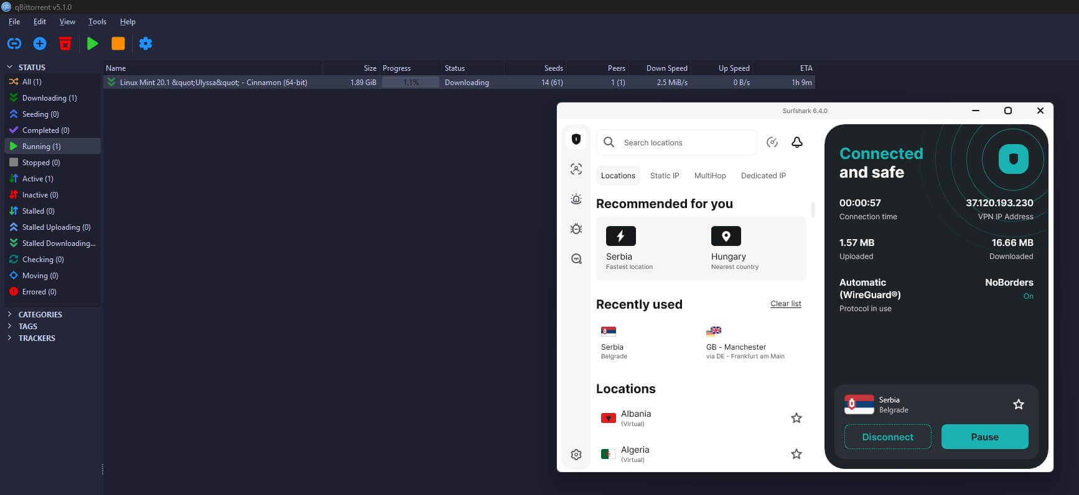
Task: Click the add torrent file plus icon
Action: pos(40,43)
